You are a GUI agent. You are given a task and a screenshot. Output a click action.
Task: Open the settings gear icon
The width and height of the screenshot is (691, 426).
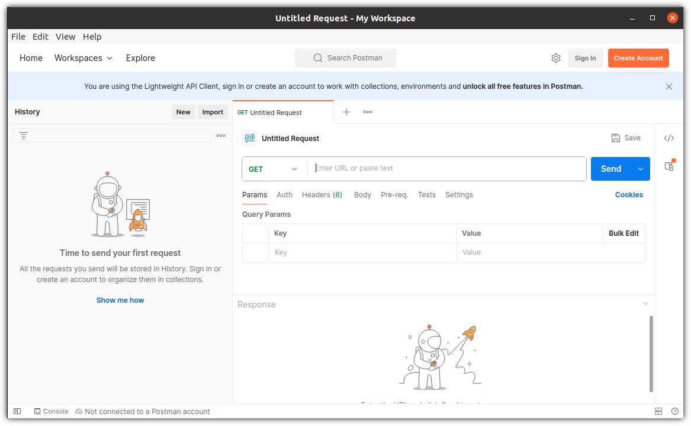(x=556, y=58)
